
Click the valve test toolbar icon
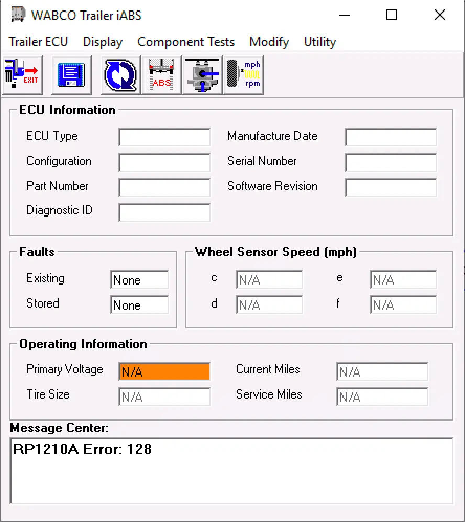[202, 75]
